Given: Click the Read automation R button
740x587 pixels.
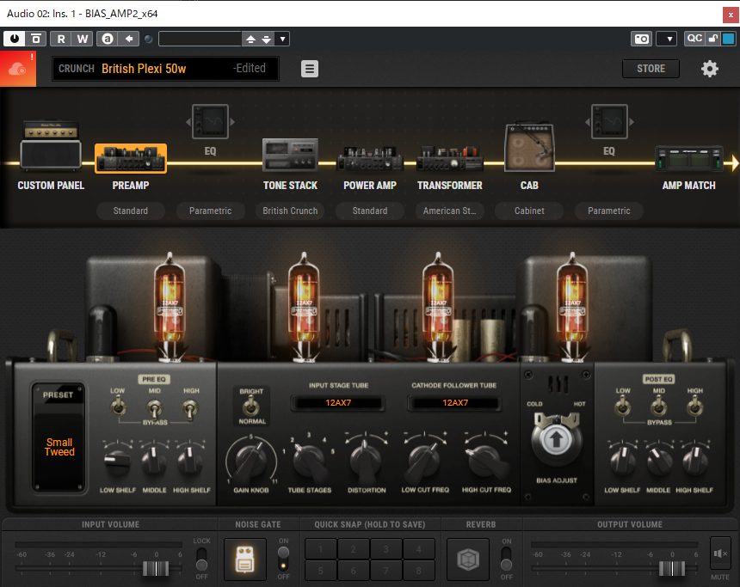Looking at the screenshot, I should coord(61,39).
